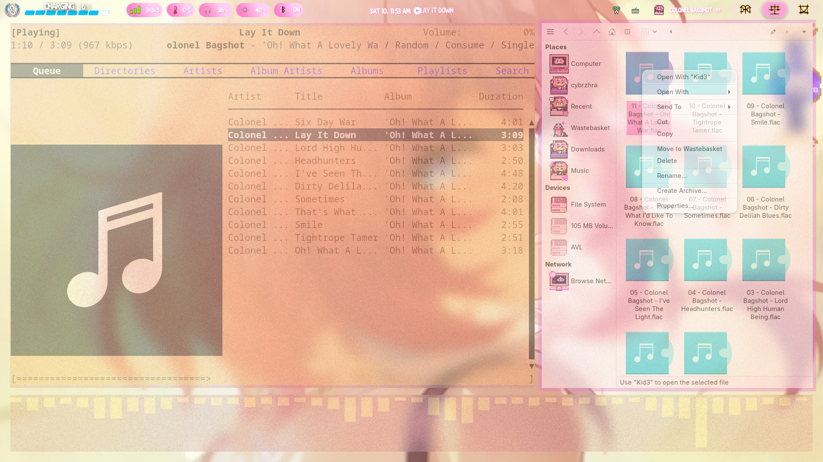This screenshot has width=823, height=462.
Task: Toggle the split-view pane icon
Action: [x=627, y=32]
